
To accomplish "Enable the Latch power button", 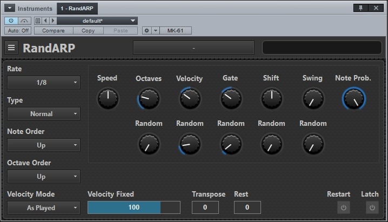I will tap(371, 207).
